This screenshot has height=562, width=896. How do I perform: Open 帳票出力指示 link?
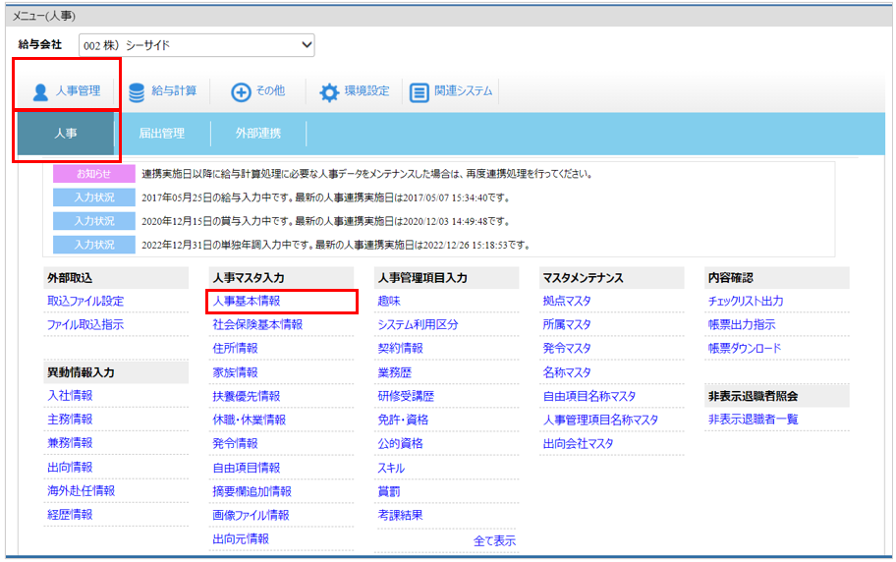coord(742,325)
